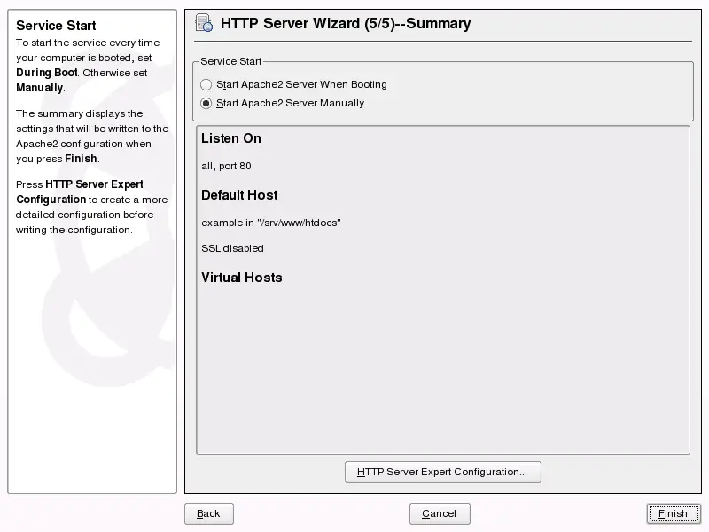Click the Cancel button
The width and height of the screenshot is (709, 532).
click(440, 513)
